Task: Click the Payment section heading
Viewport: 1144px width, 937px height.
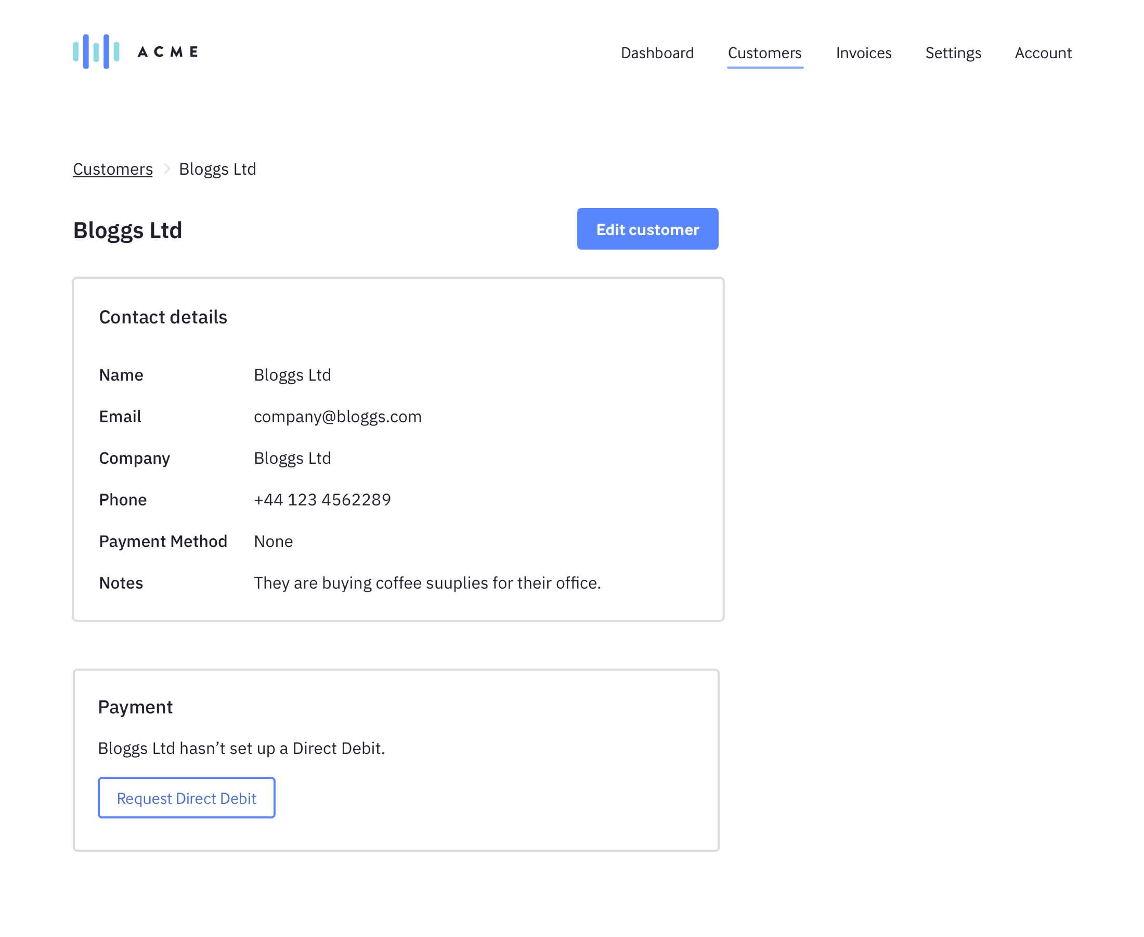Action: coord(135,707)
